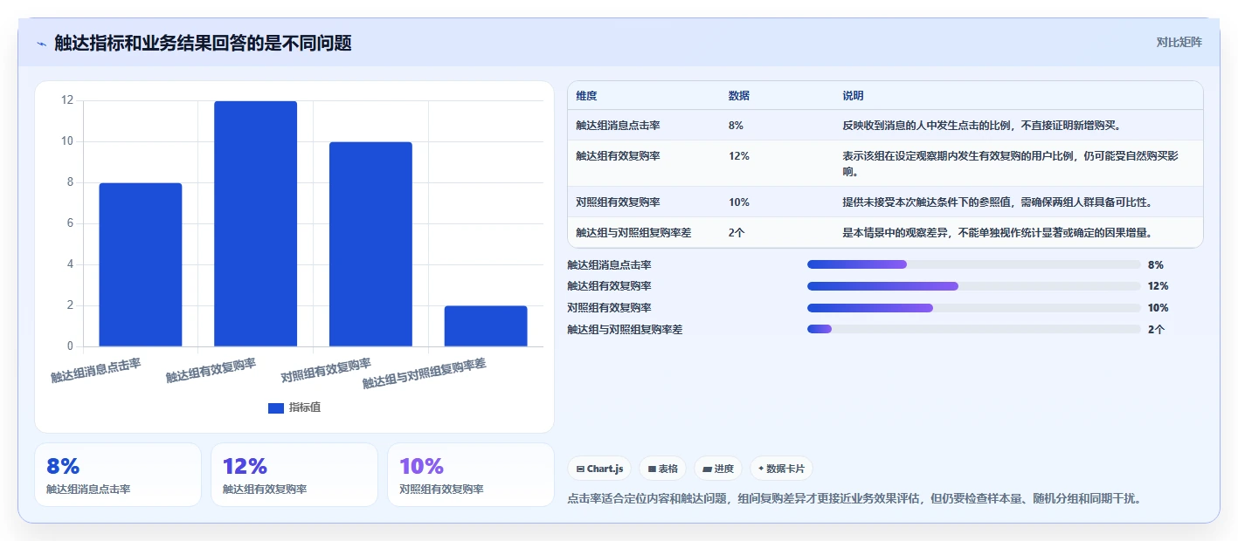The image size is (1238, 541).
Task: Click the footer note starting 点击率适合定位内容
Action: (854, 499)
